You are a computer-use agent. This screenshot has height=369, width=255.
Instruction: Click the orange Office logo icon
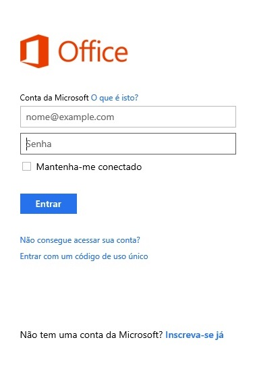pyautogui.click(x=34, y=51)
